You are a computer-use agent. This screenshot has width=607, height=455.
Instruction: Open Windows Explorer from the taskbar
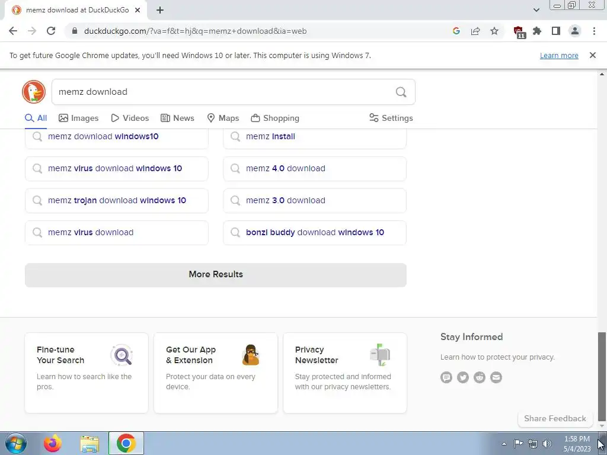pos(90,443)
